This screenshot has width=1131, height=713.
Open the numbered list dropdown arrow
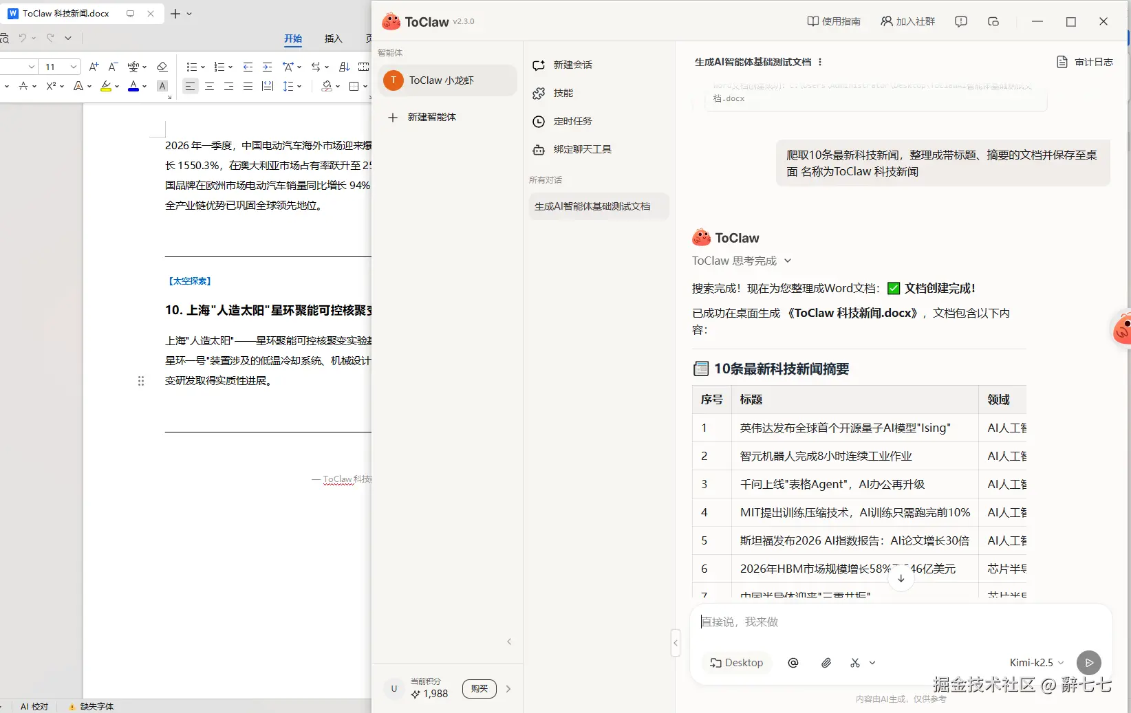(230, 67)
